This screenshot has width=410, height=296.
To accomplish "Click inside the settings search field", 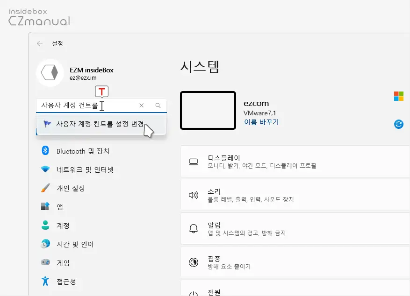I will click(x=84, y=106).
